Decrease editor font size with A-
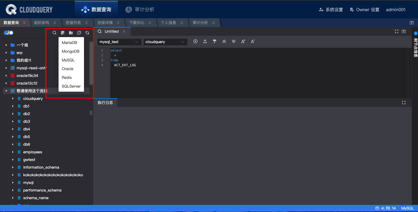Screen dimensions: 418x212 tap(253, 41)
